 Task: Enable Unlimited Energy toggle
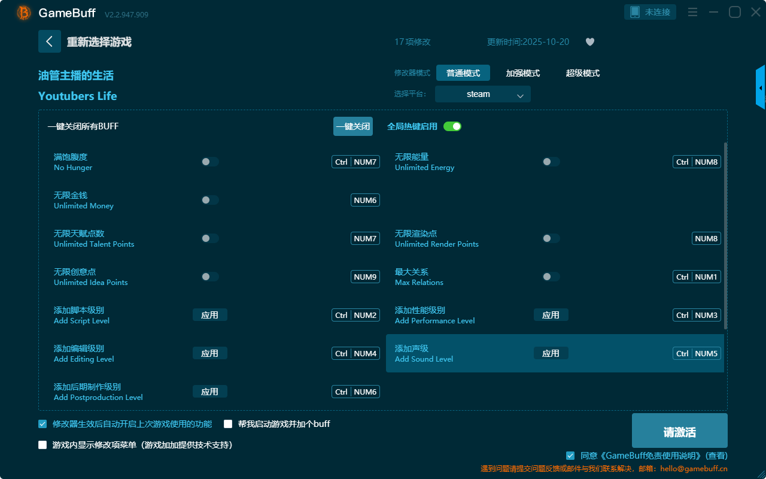[x=551, y=162]
